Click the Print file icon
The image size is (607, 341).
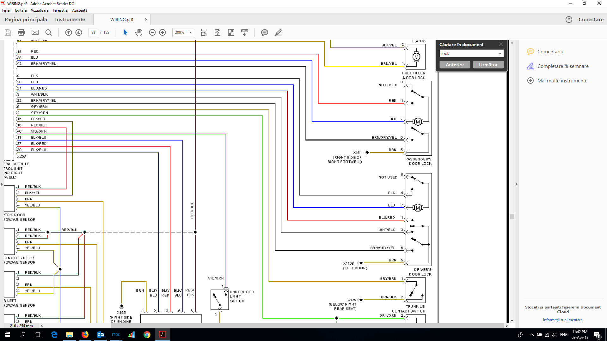pos(21,33)
